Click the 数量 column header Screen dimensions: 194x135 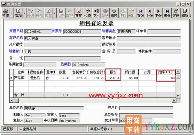pos(62,72)
